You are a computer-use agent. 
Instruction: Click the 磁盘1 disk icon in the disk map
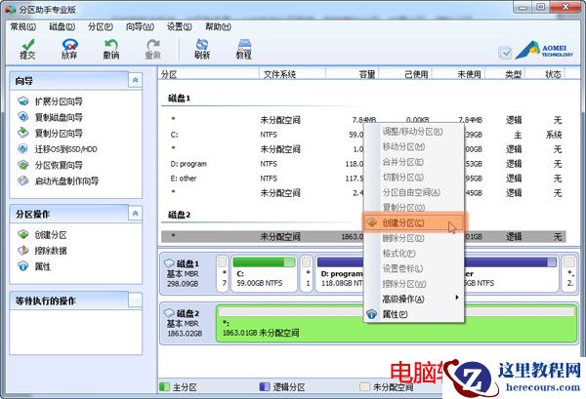[x=170, y=263]
